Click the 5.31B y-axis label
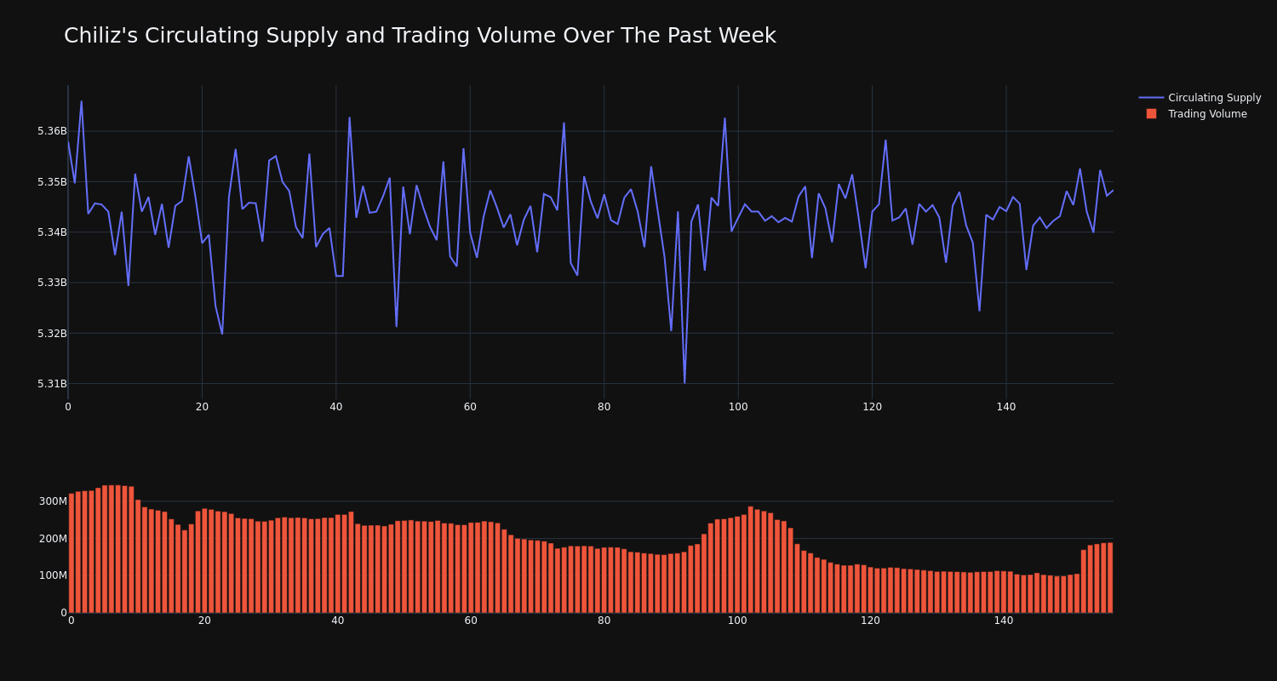This screenshot has height=681, width=1277. click(x=52, y=383)
